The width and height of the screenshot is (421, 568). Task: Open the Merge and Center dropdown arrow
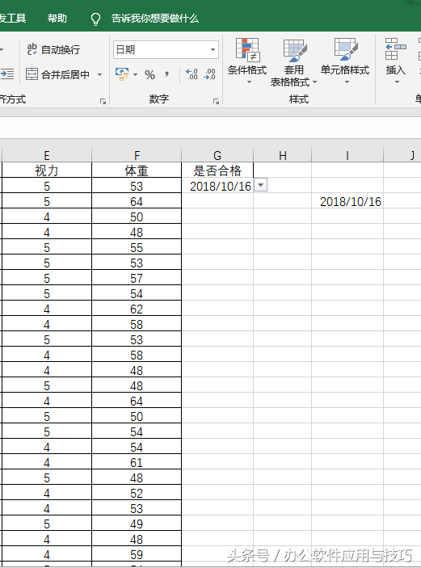(99, 74)
